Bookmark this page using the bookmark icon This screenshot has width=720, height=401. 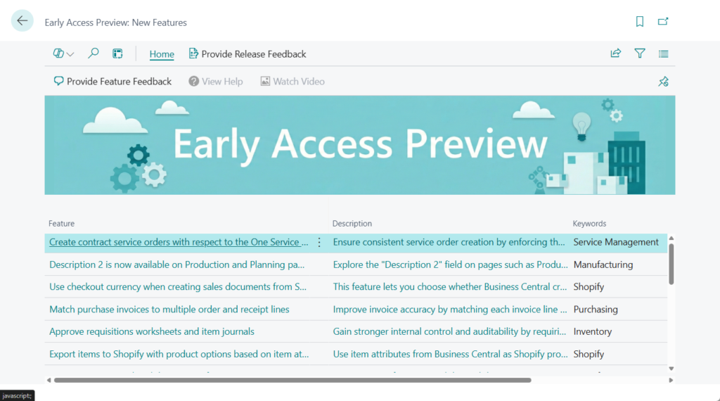639,22
